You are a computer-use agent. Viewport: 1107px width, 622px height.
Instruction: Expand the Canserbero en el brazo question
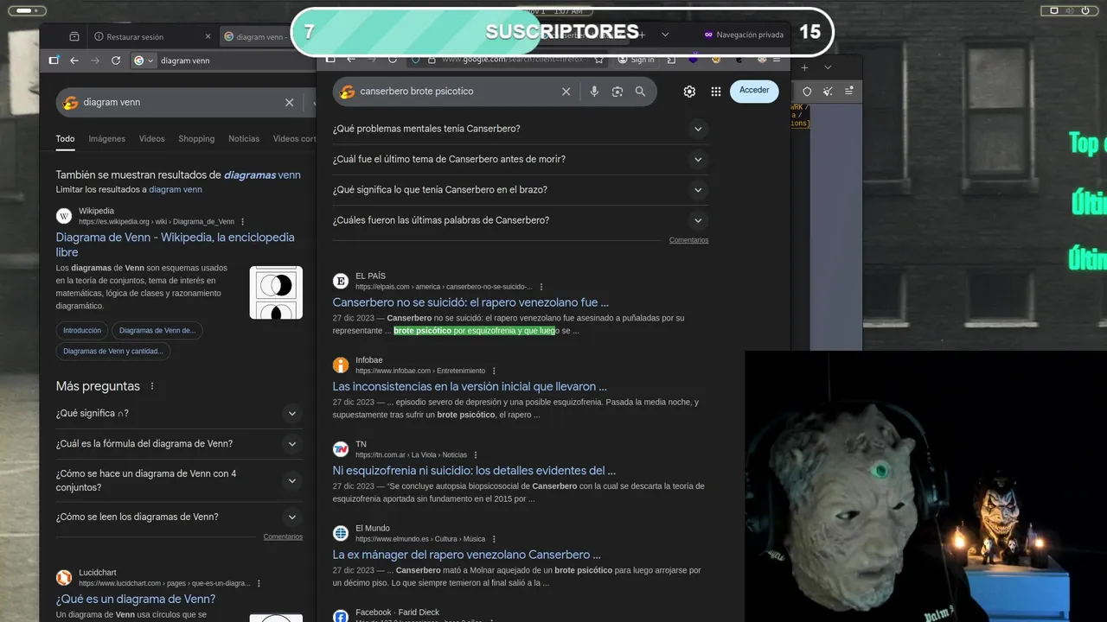click(x=521, y=189)
